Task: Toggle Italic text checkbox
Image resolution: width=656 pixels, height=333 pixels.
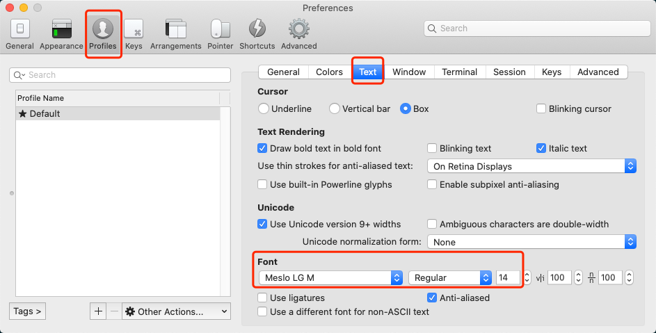Action: click(541, 148)
